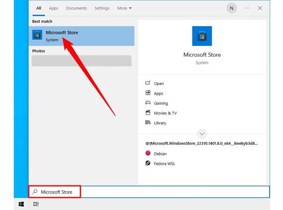Viewport: 283px width, 210px height.
Task: Choose Open for Microsoft Store
Action: (158, 84)
